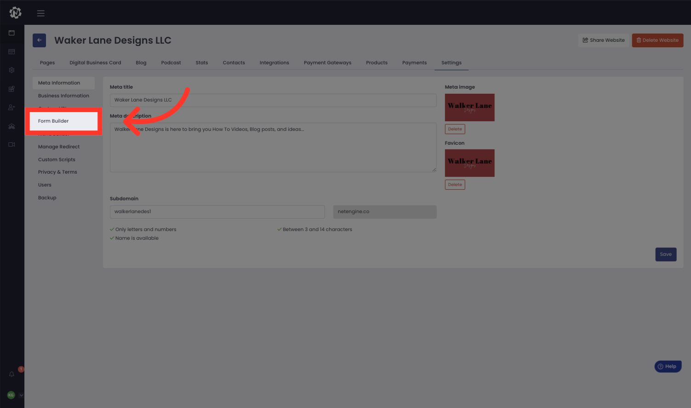Viewport: 691px width, 408px height.
Task: Click the Waker Lane Designs LLC heading
Action: pyautogui.click(x=113, y=40)
